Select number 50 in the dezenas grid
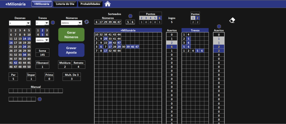 click(29, 67)
